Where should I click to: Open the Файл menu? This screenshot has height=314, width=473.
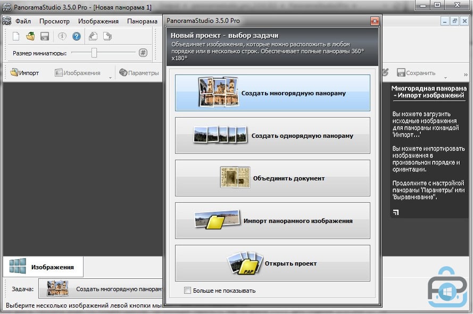pyautogui.click(x=23, y=21)
